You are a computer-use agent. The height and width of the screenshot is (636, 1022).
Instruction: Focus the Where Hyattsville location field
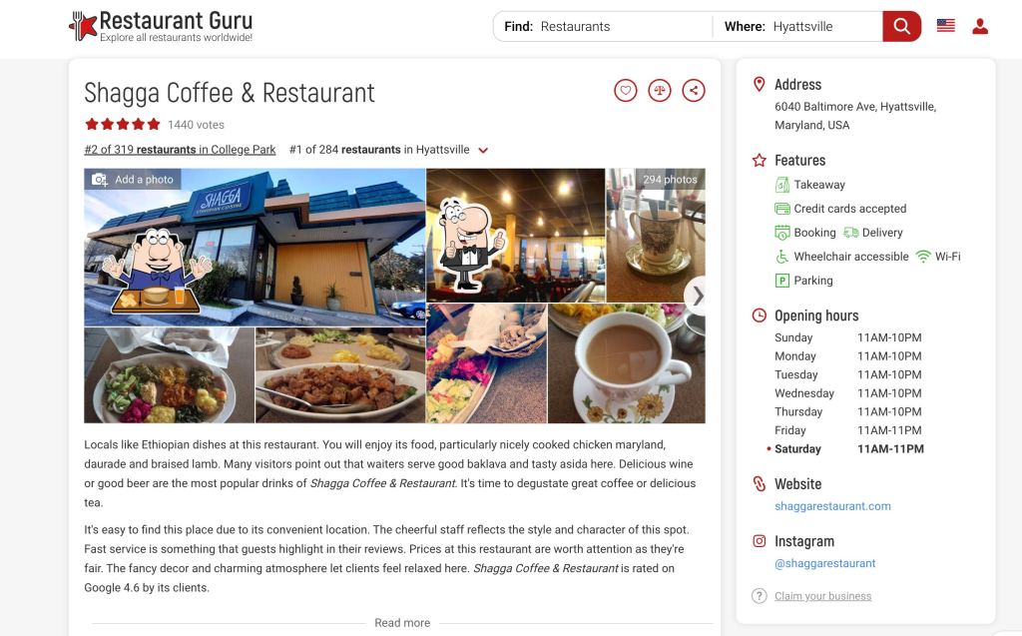tap(799, 27)
